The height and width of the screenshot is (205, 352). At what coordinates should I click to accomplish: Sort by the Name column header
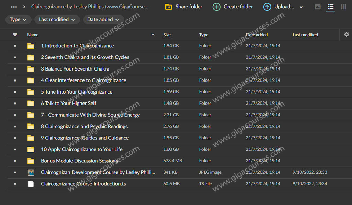(33, 35)
